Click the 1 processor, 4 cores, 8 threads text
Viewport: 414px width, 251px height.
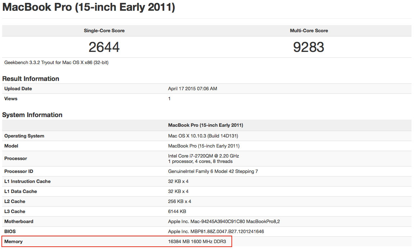click(x=201, y=161)
